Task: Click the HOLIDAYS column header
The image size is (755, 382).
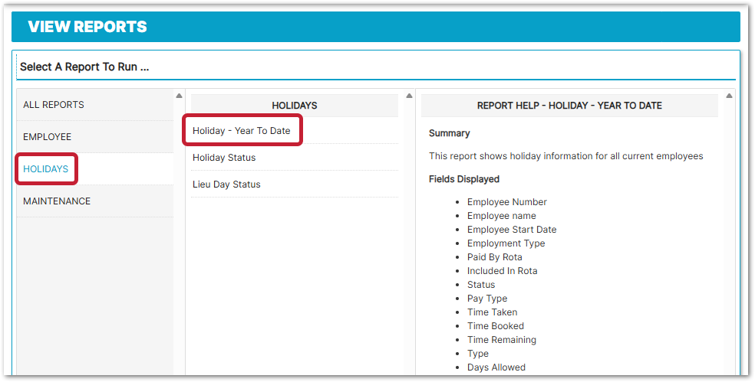Action: [x=295, y=106]
